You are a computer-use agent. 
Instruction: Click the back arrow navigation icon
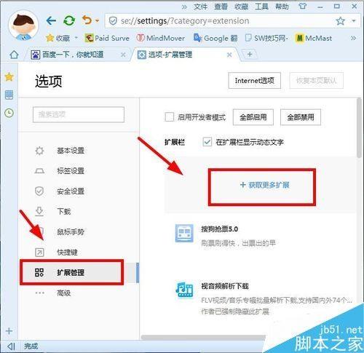[51, 21]
